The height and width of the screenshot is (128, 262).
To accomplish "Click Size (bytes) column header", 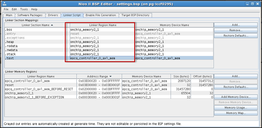I will pyautogui.click(x=181, y=76).
